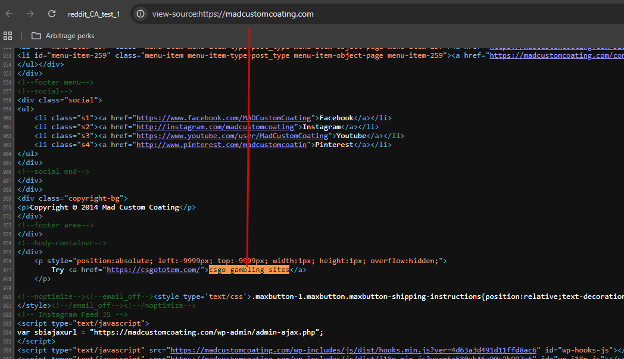Viewport: 624px width, 359px height.
Task: Click the browser forward arrow
Action: coord(30,14)
